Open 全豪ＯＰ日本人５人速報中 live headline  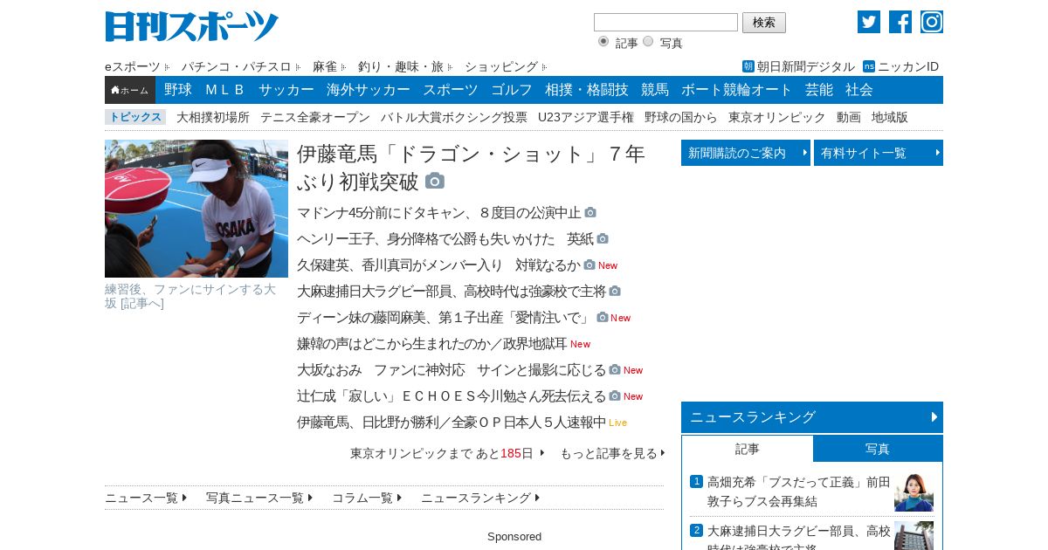click(x=452, y=422)
